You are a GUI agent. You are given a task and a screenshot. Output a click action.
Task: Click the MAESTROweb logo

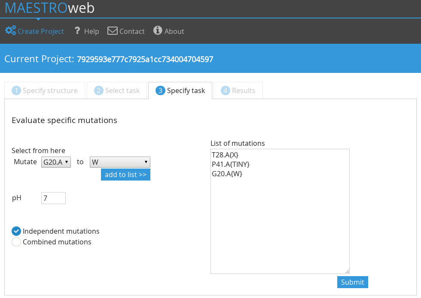(x=50, y=8)
